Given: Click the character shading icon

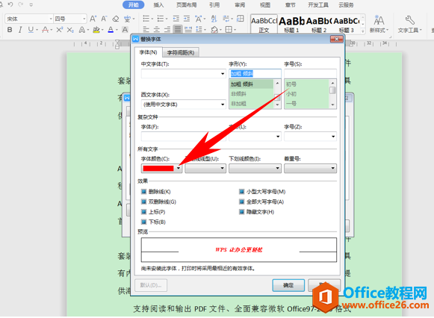Looking at the screenshot, I should [125, 30].
